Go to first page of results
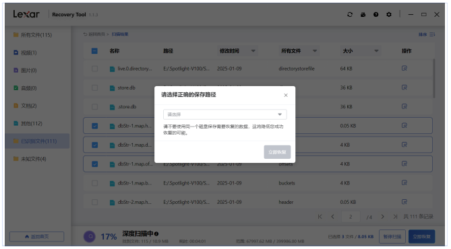This screenshot has width=451, height=249. [x=320, y=217]
